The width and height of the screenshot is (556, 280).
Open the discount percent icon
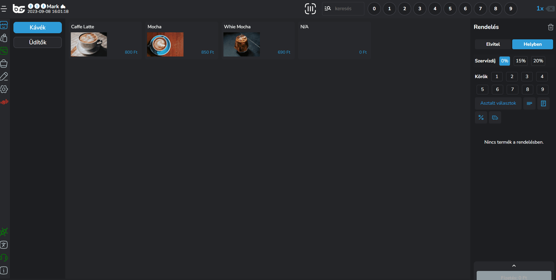481,117
